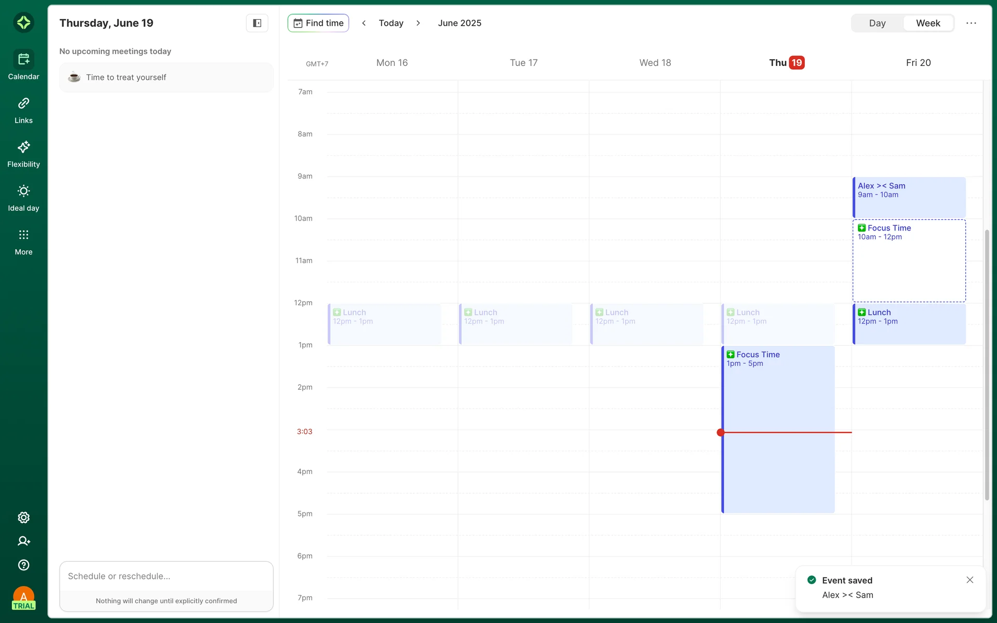Screen dimensions: 997x623
Task: Click the invite teammate icon
Action: pos(23,541)
